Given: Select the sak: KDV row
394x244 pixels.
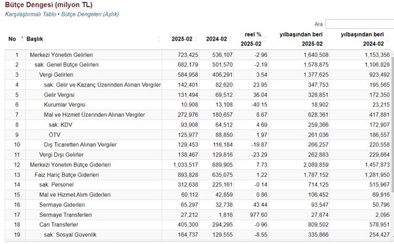Looking at the screenshot, I should click(x=198, y=125).
